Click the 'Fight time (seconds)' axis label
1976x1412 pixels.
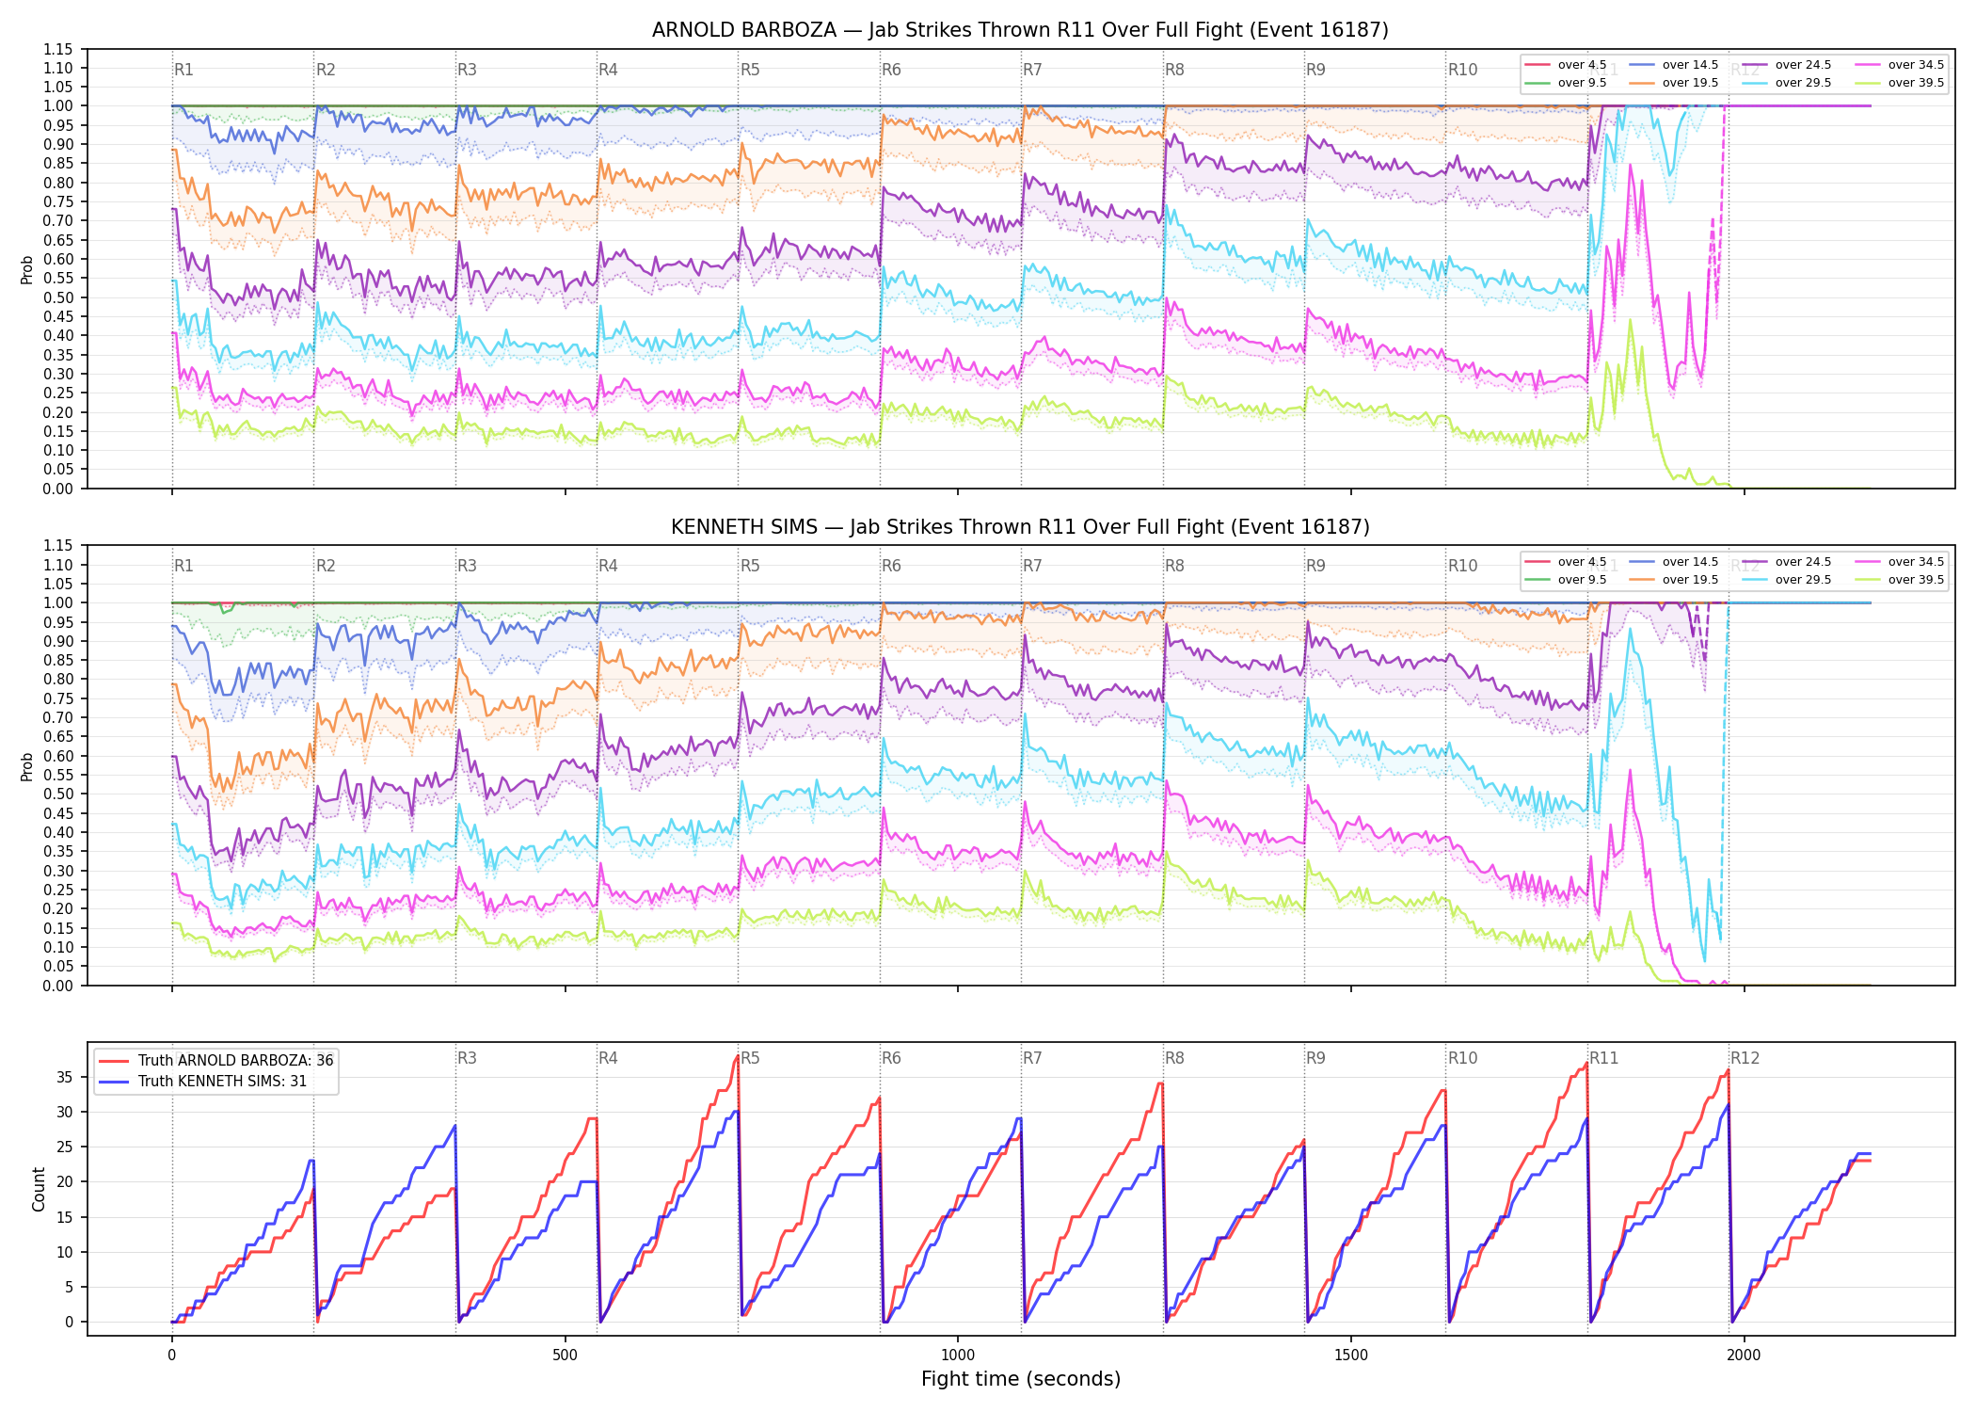pos(1020,1379)
